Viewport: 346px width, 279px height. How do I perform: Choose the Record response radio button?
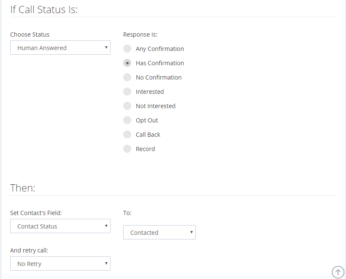point(127,149)
